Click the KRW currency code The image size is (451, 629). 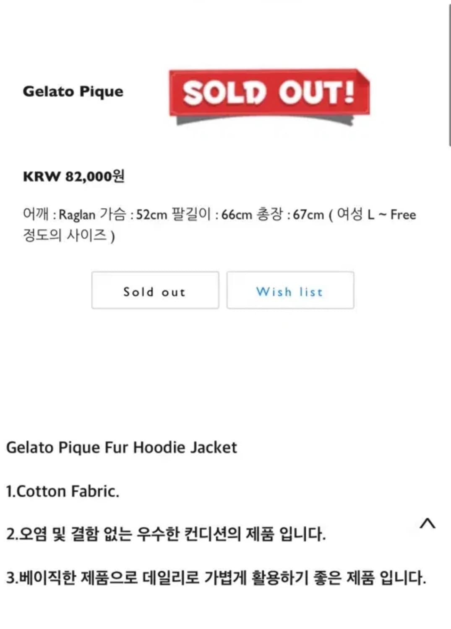42,177
